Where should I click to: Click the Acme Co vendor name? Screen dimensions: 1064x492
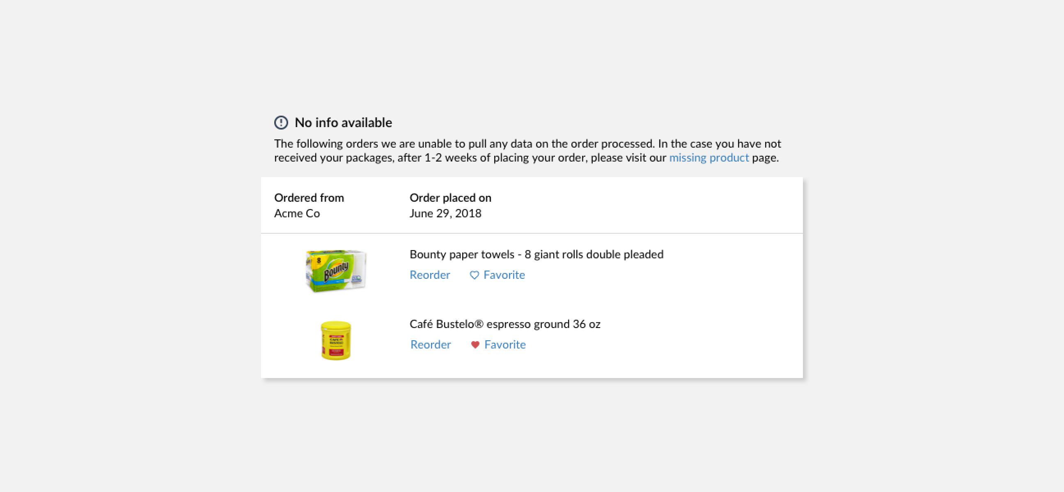point(296,214)
